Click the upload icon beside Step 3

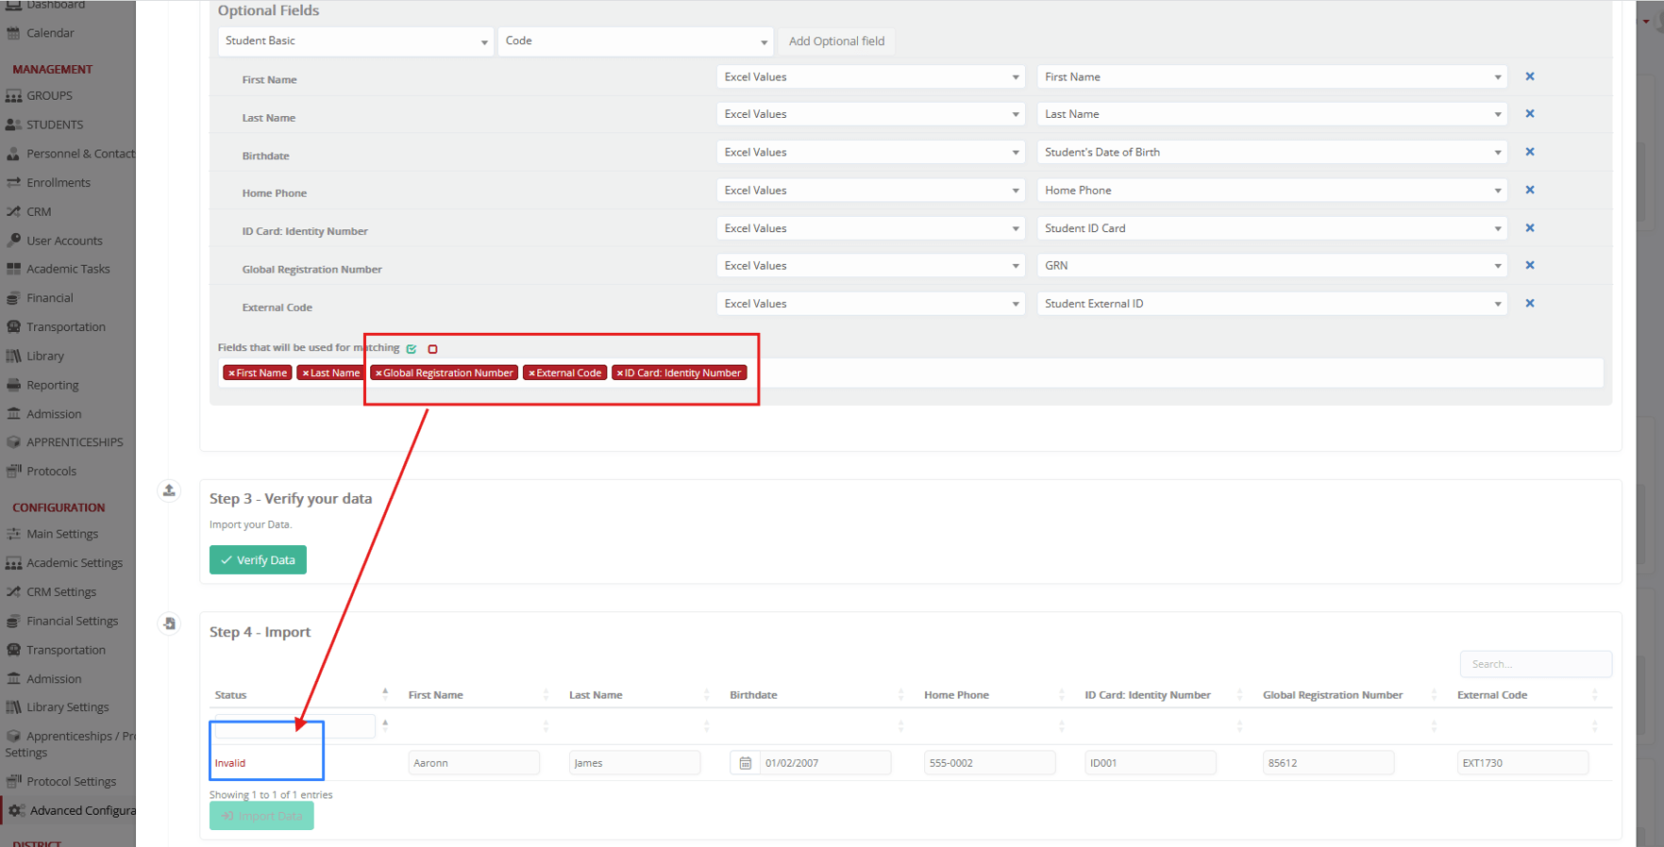pyautogui.click(x=169, y=490)
